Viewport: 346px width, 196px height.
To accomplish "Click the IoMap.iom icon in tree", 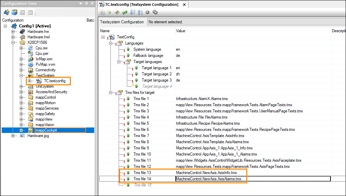I will pyautogui.click(x=31, y=59).
